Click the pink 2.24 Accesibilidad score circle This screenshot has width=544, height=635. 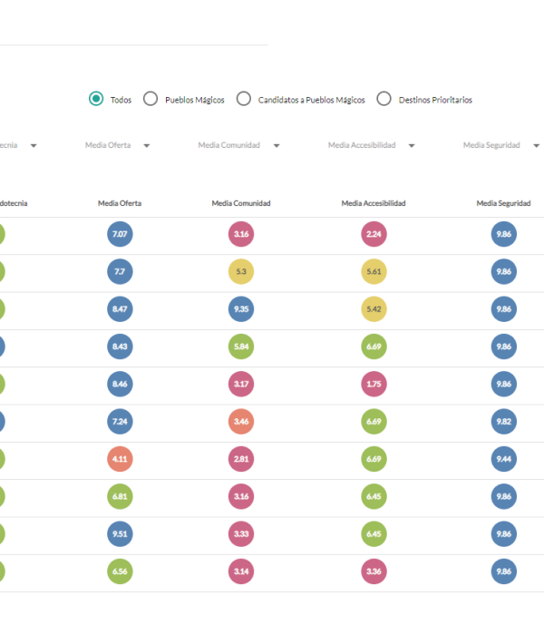tap(374, 234)
